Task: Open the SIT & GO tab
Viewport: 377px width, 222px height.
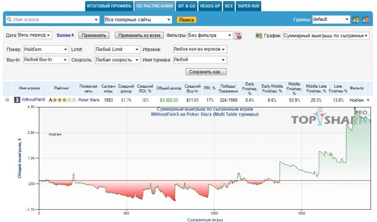Action: 186,6
